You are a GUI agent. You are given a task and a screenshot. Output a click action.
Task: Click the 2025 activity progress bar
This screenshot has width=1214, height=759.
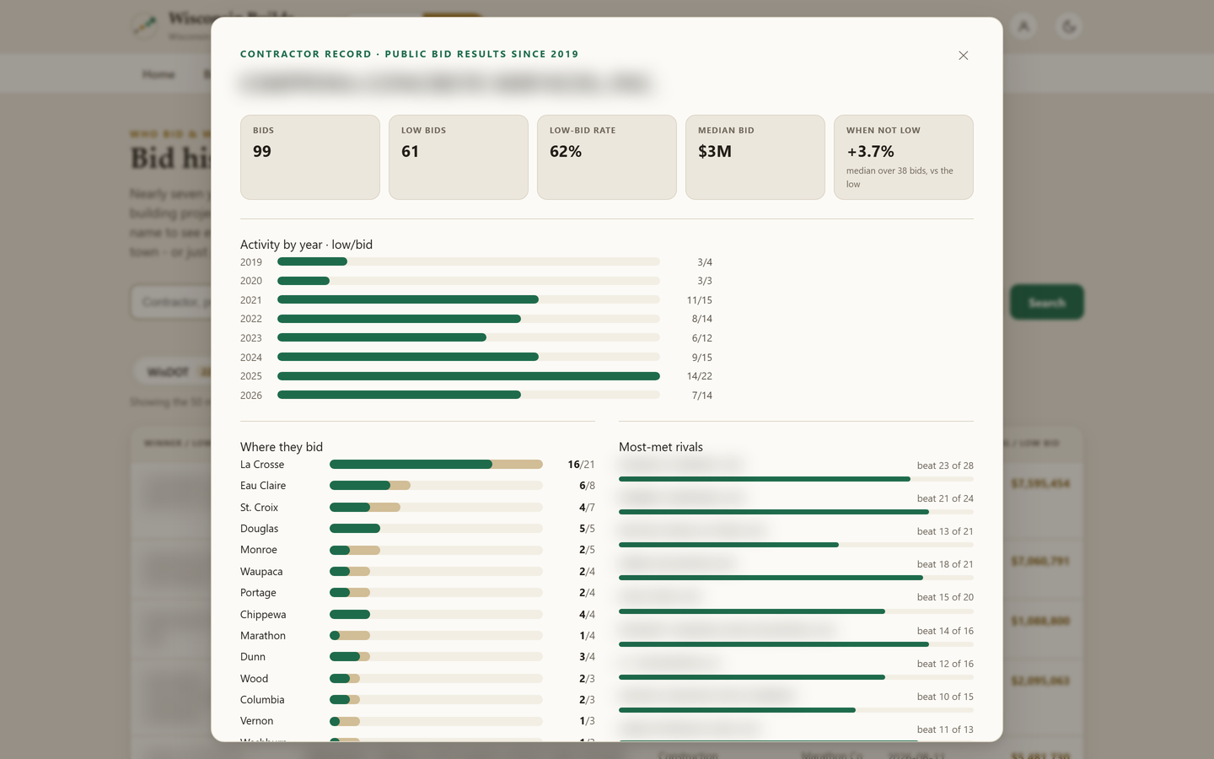469,376
